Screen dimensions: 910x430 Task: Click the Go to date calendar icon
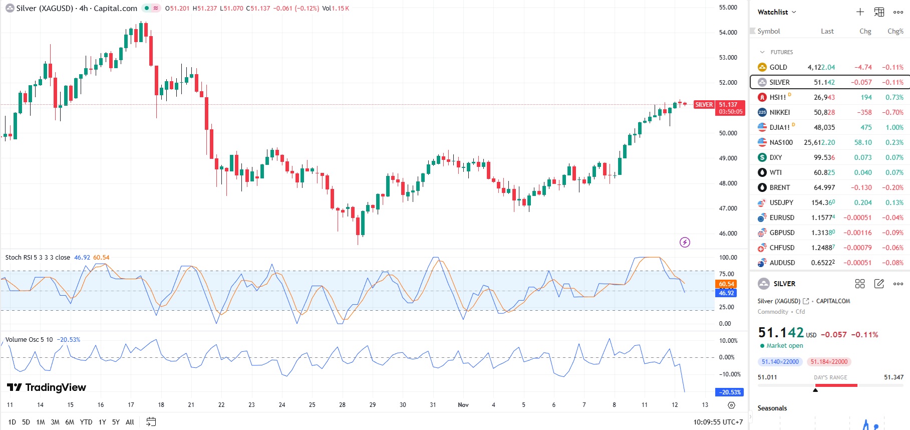151,422
